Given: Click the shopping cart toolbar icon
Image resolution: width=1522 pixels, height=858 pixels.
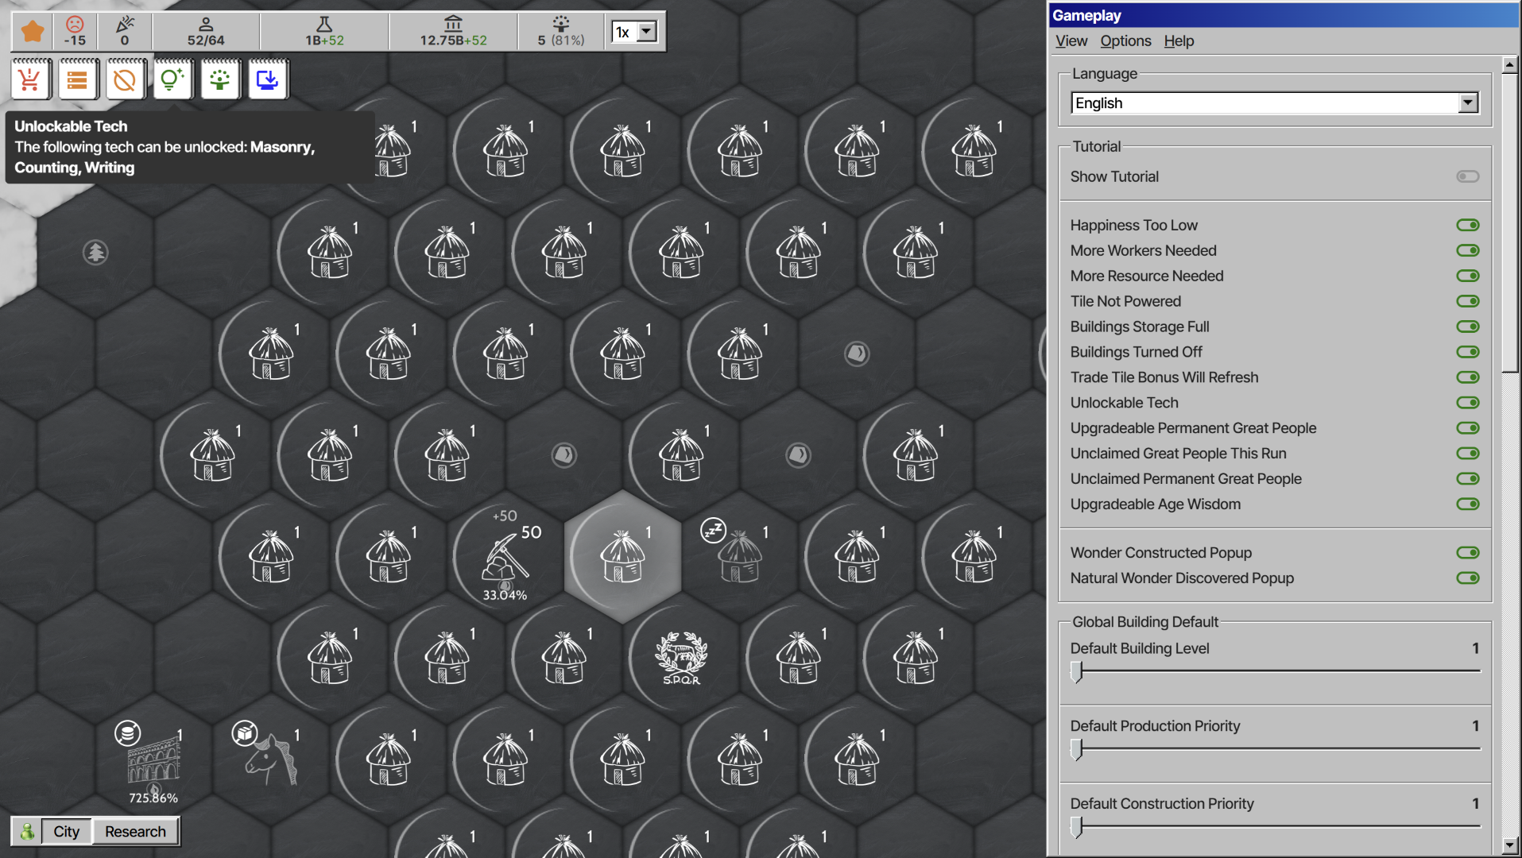Looking at the screenshot, I should [30, 79].
